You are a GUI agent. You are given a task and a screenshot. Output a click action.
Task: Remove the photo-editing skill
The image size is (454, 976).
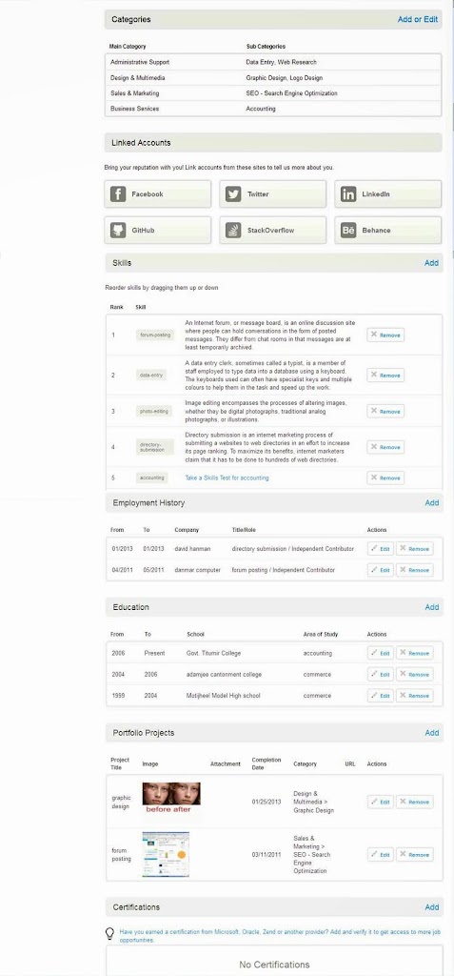pos(385,412)
